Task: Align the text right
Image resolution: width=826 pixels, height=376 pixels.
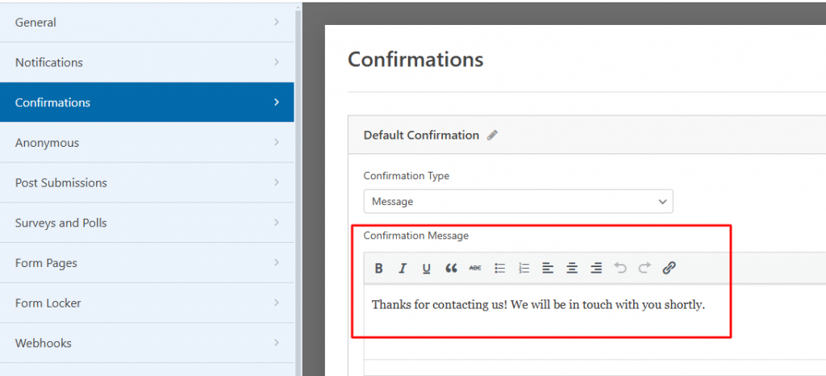Action: click(x=596, y=268)
